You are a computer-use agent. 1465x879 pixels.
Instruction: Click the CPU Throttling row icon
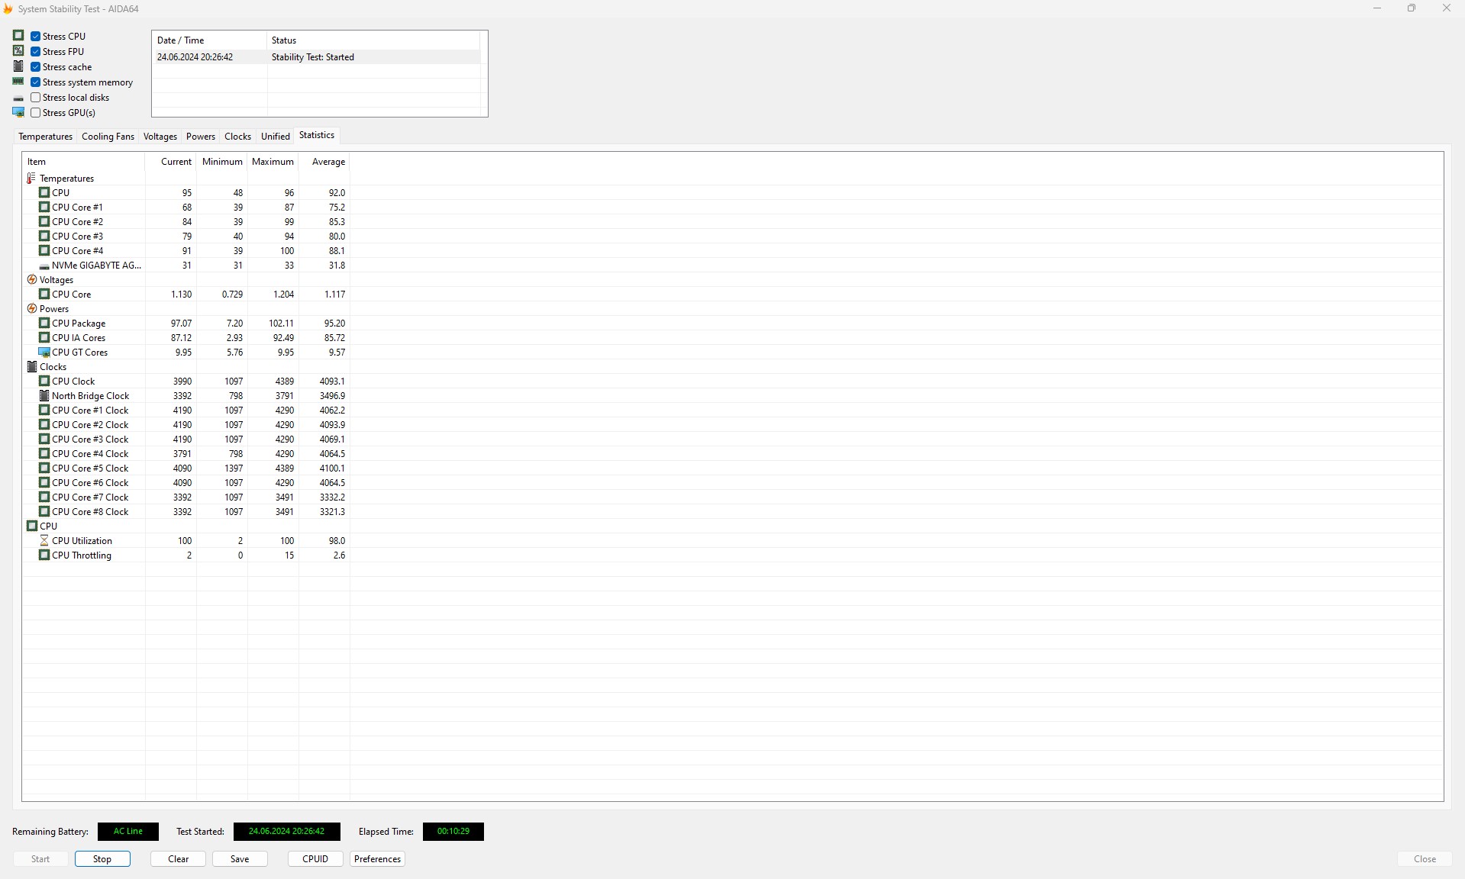click(x=44, y=555)
